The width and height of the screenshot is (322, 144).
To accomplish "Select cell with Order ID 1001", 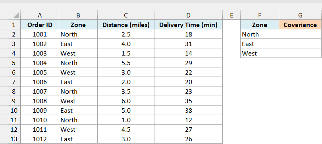I will (x=40, y=34).
